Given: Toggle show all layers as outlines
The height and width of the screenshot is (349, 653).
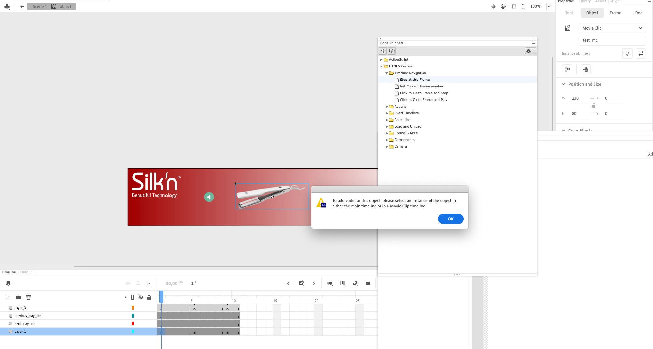Looking at the screenshot, I should [x=133, y=297].
